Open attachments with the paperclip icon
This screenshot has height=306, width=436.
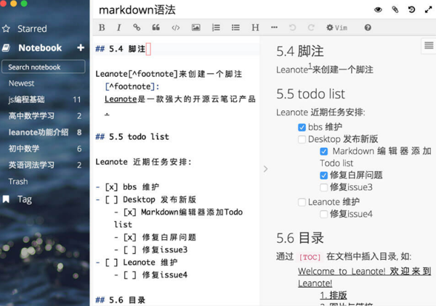tap(395, 9)
